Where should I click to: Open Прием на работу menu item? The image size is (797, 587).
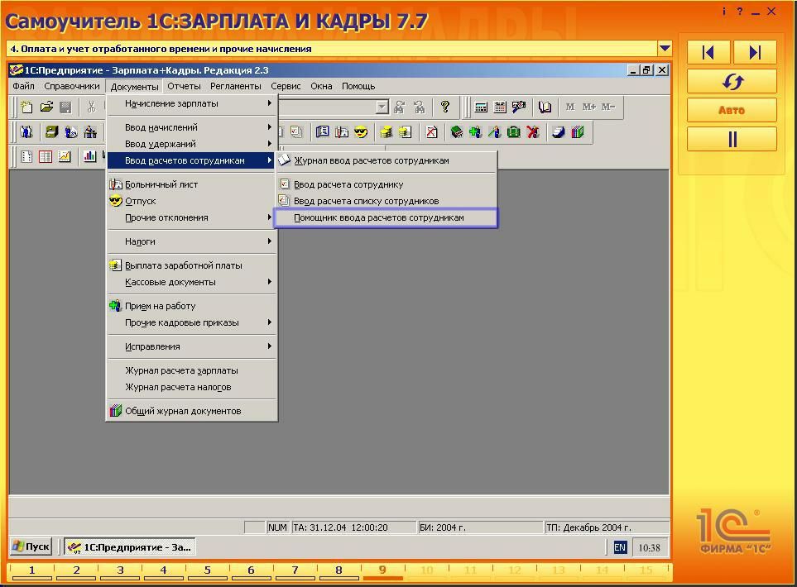pyautogui.click(x=192, y=306)
